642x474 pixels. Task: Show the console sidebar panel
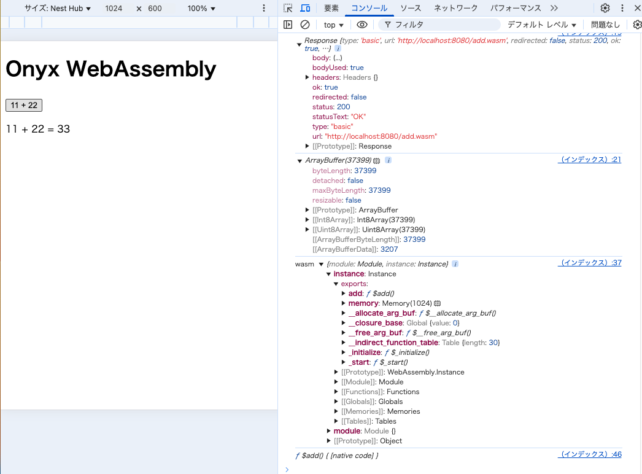(288, 25)
